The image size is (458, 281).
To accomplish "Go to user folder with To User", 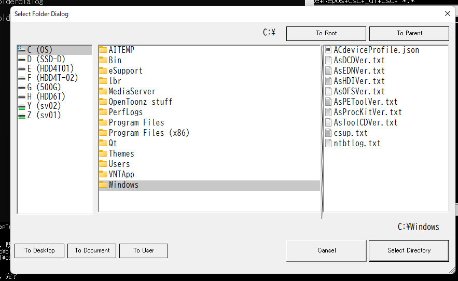I will point(144,250).
